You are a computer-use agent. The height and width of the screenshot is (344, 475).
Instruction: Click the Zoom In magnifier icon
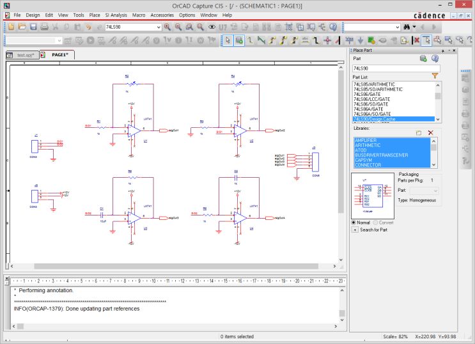pos(167,27)
